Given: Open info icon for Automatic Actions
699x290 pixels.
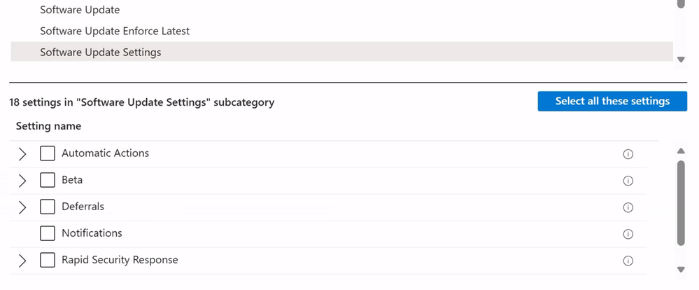Looking at the screenshot, I should pyautogui.click(x=628, y=154).
